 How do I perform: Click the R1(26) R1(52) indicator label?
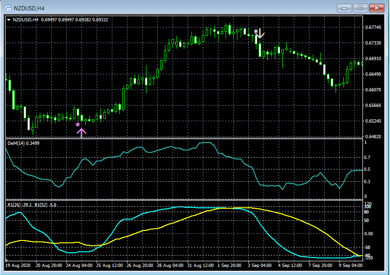coord(31,204)
